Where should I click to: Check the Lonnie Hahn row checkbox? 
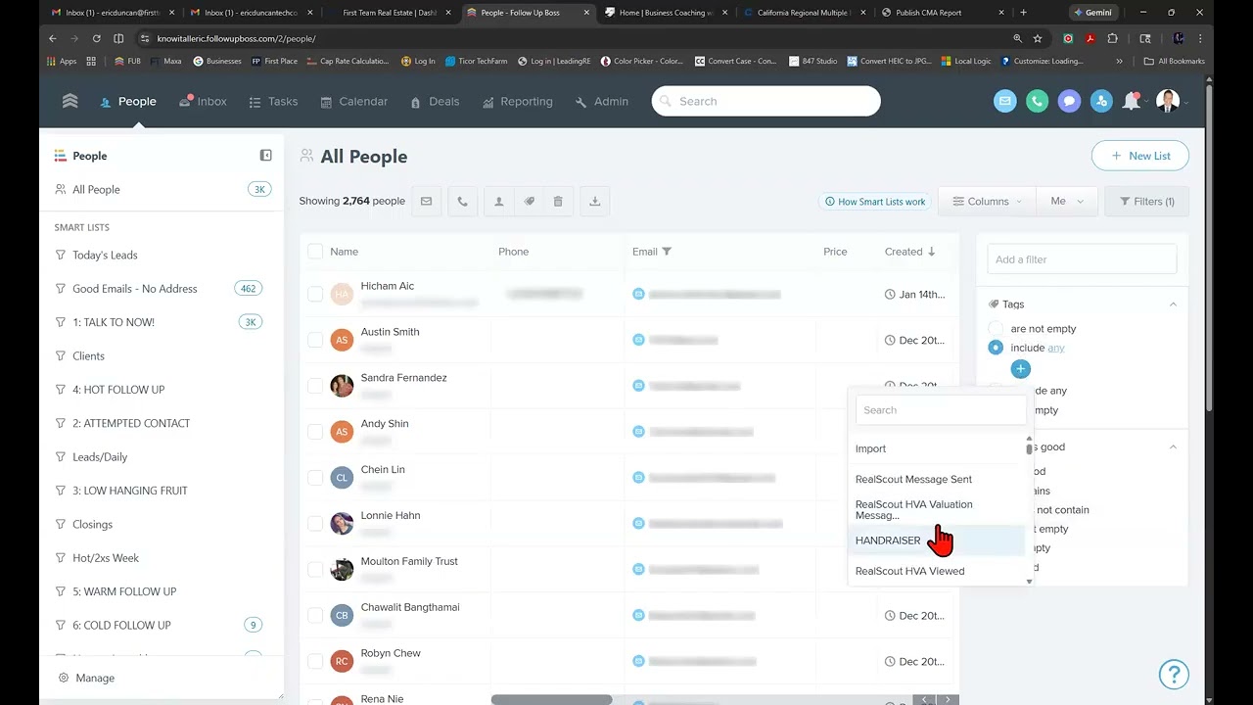click(315, 523)
